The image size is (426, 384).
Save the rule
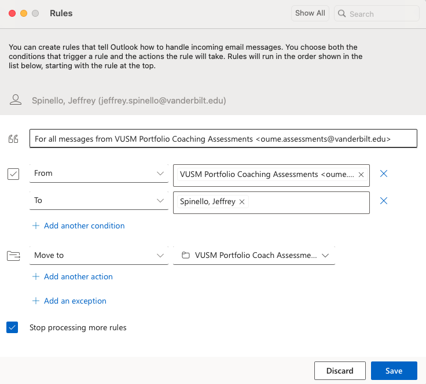394,371
